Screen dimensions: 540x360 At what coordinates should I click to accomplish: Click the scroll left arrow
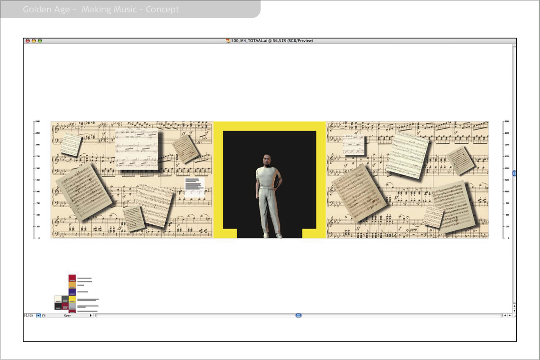click(x=505, y=316)
